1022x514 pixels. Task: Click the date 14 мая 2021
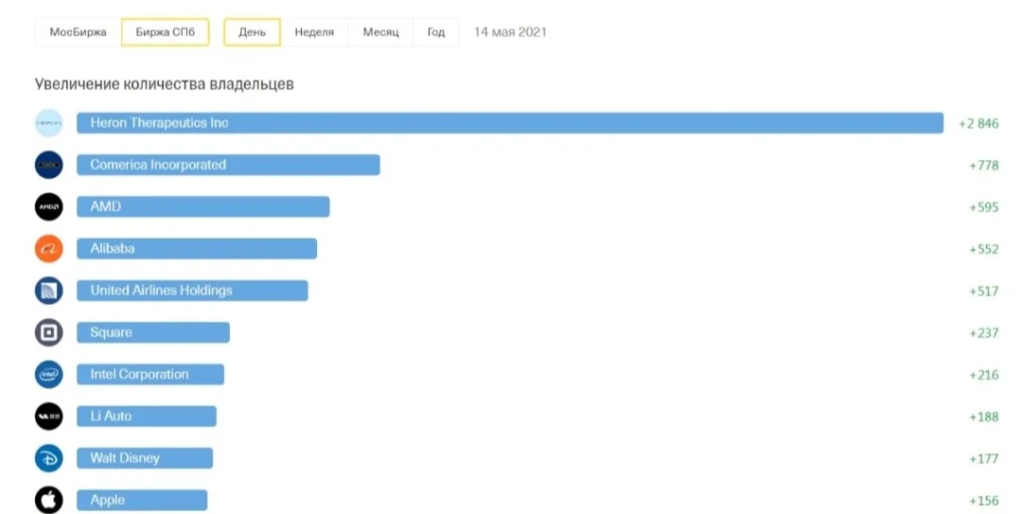click(510, 32)
